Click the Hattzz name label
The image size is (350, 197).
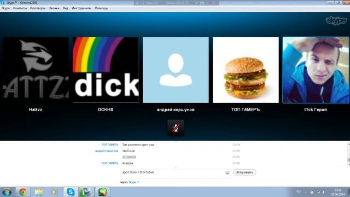(x=36, y=109)
